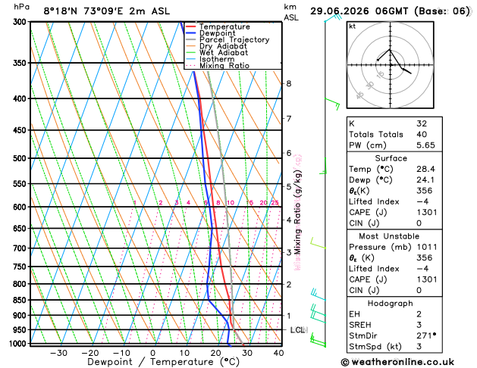
Task: Click the Dewpoint / Temperature (°C) axis title
Action: [x=163, y=362]
